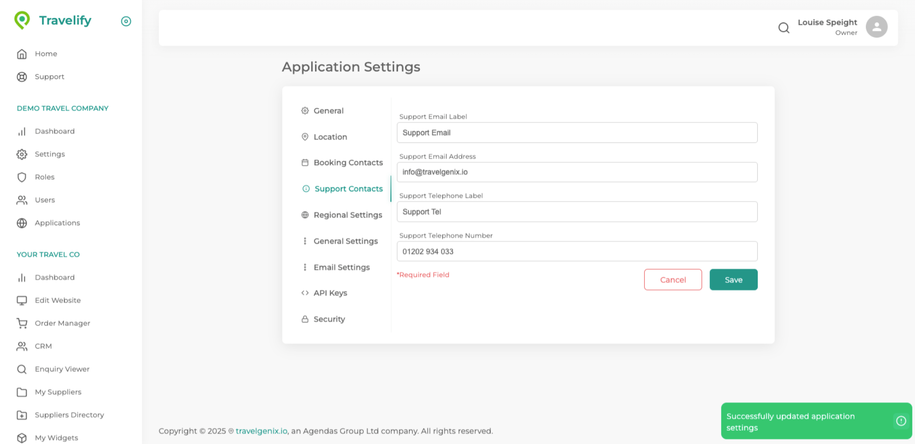Open Order Manager cart icon in sidebar

coord(22,324)
